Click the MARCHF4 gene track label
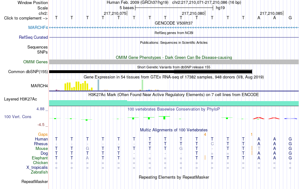 click(38, 27)
